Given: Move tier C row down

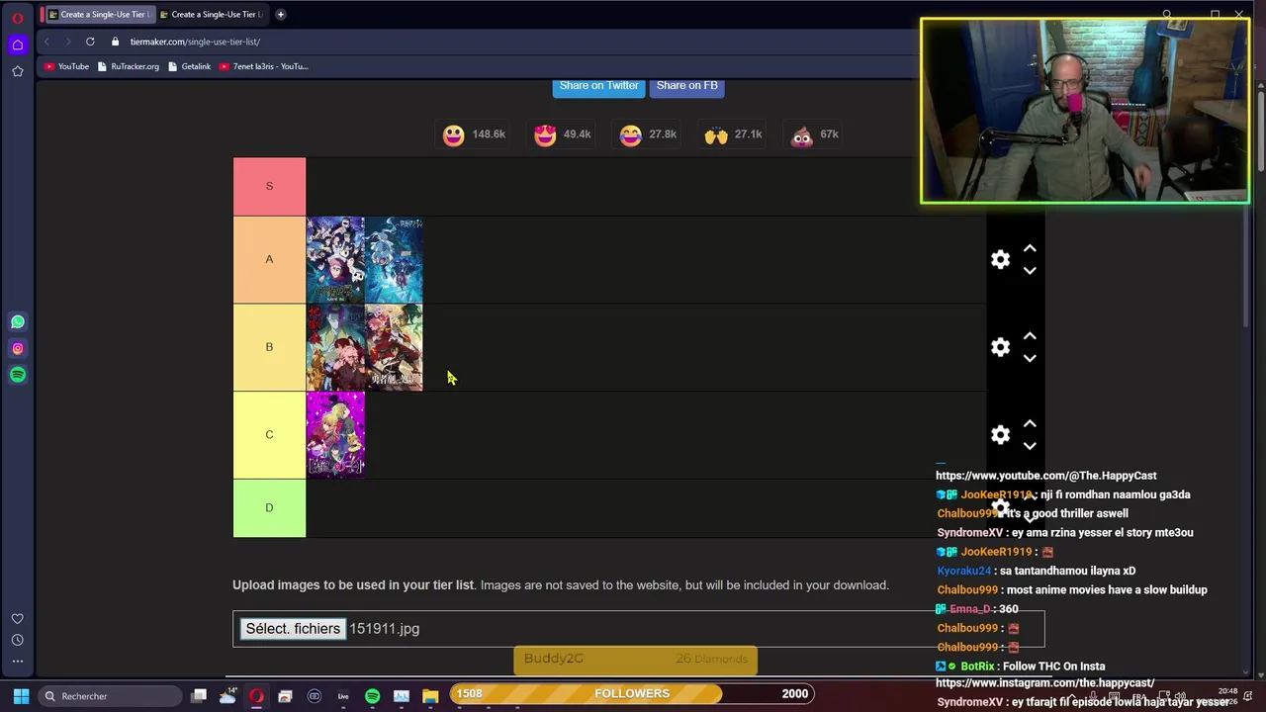Looking at the screenshot, I should (x=1030, y=446).
